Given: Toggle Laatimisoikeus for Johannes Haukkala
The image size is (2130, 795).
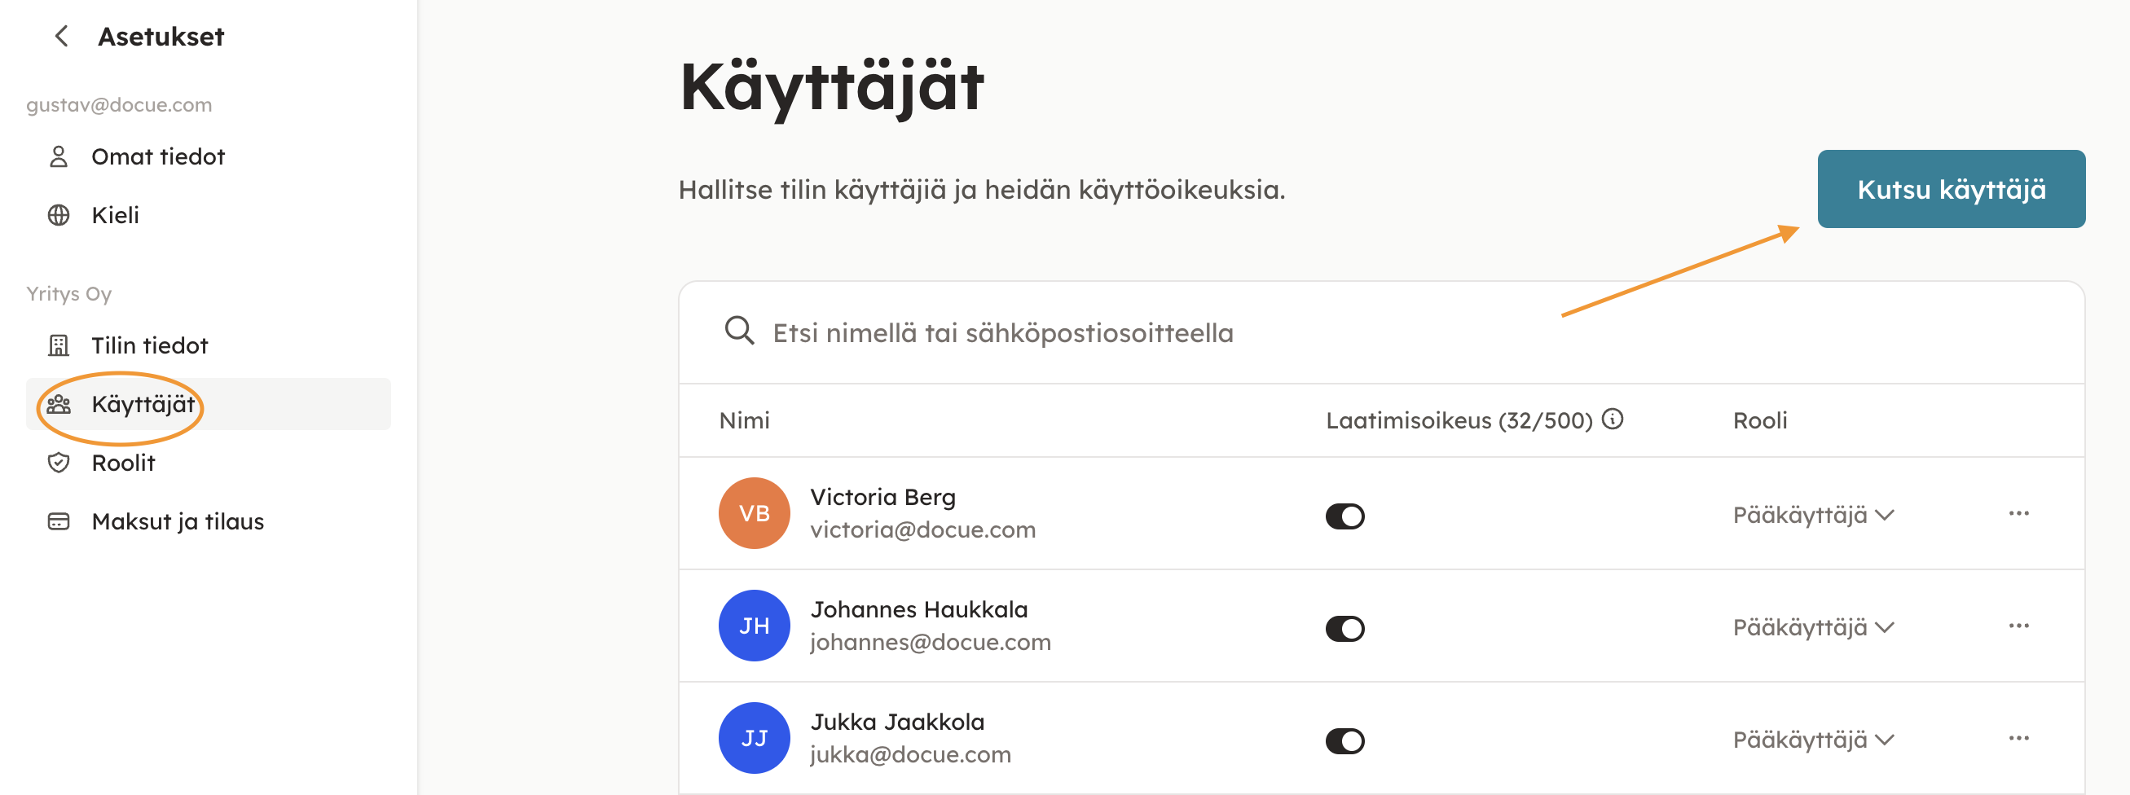Looking at the screenshot, I should pyautogui.click(x=1344, y=629).
